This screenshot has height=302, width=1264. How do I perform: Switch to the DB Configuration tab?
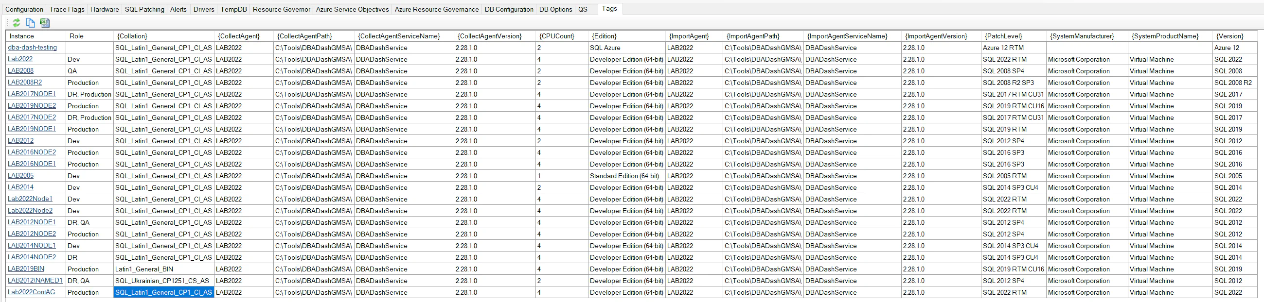pyautogui.click(x=509, y=9)
